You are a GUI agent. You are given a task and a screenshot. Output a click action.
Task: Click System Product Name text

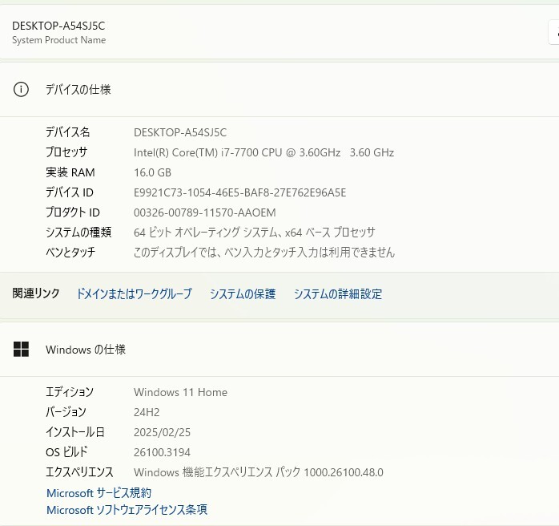click(58, 40)
